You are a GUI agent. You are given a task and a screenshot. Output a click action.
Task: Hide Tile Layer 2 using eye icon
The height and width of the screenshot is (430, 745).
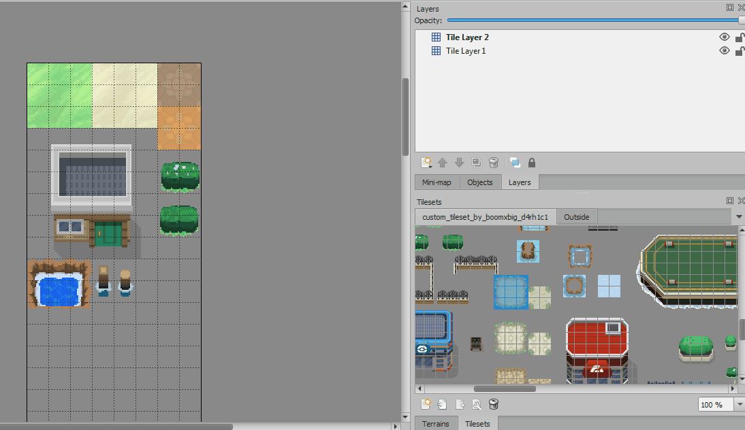[724, 37]
